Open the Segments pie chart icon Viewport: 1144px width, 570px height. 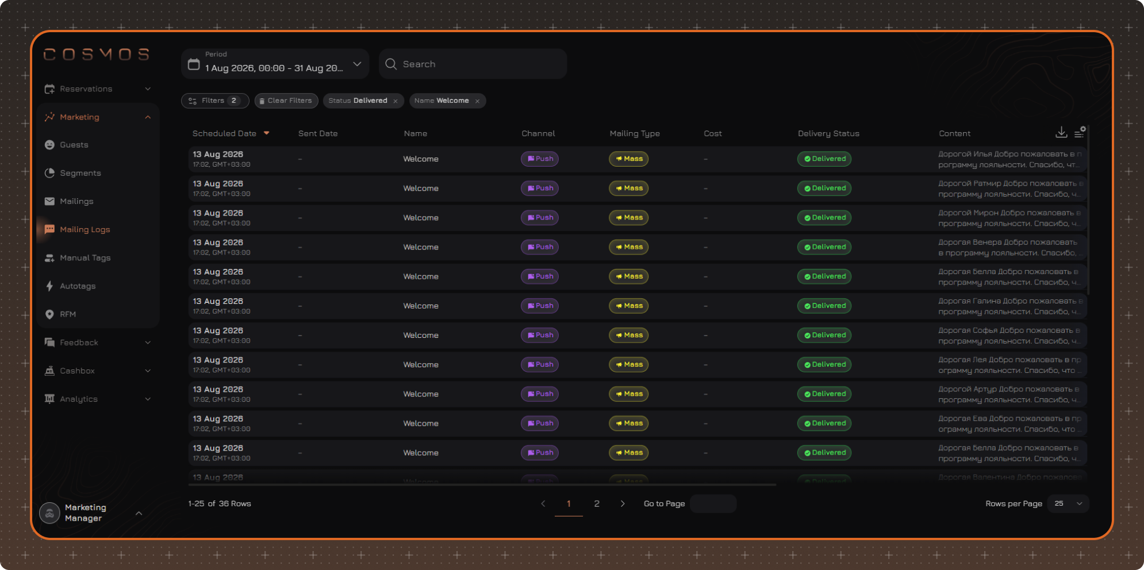pos(49,173)
